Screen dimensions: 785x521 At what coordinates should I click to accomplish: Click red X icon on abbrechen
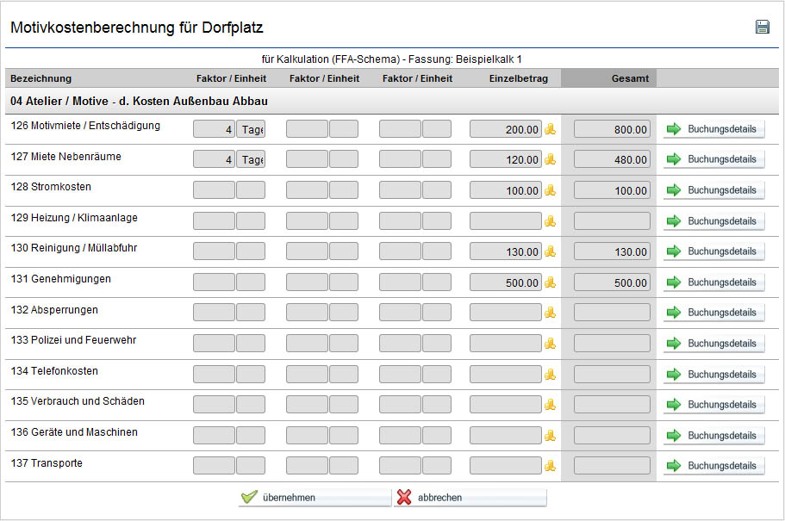point(404,497)
